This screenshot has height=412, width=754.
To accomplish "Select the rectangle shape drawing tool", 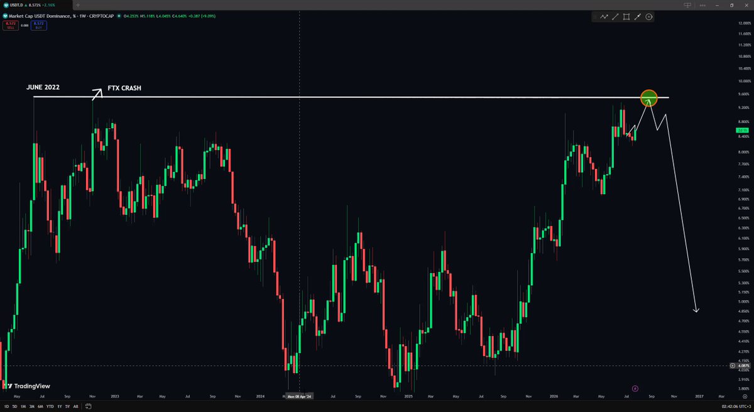I will (x=626, y=17).
